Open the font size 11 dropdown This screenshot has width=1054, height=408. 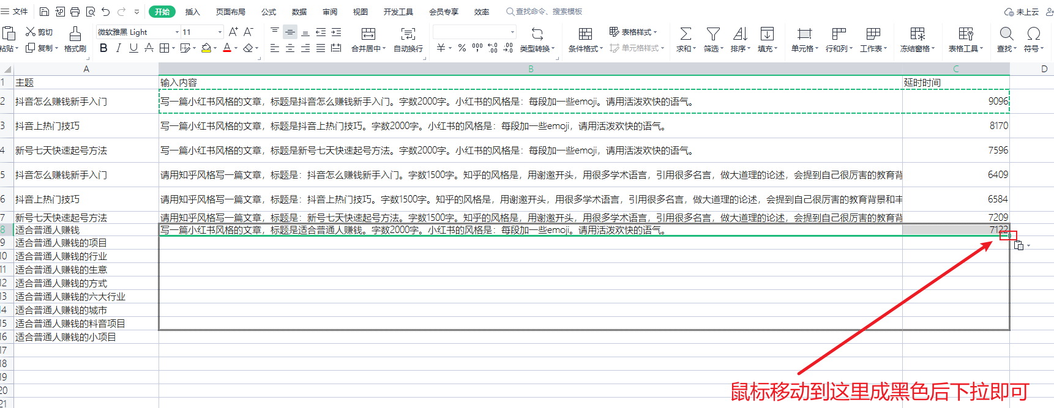220,32
